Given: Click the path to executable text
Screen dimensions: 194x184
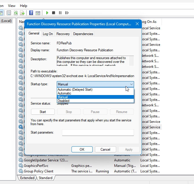Looking at the screenshot, I should coord(82,76).
